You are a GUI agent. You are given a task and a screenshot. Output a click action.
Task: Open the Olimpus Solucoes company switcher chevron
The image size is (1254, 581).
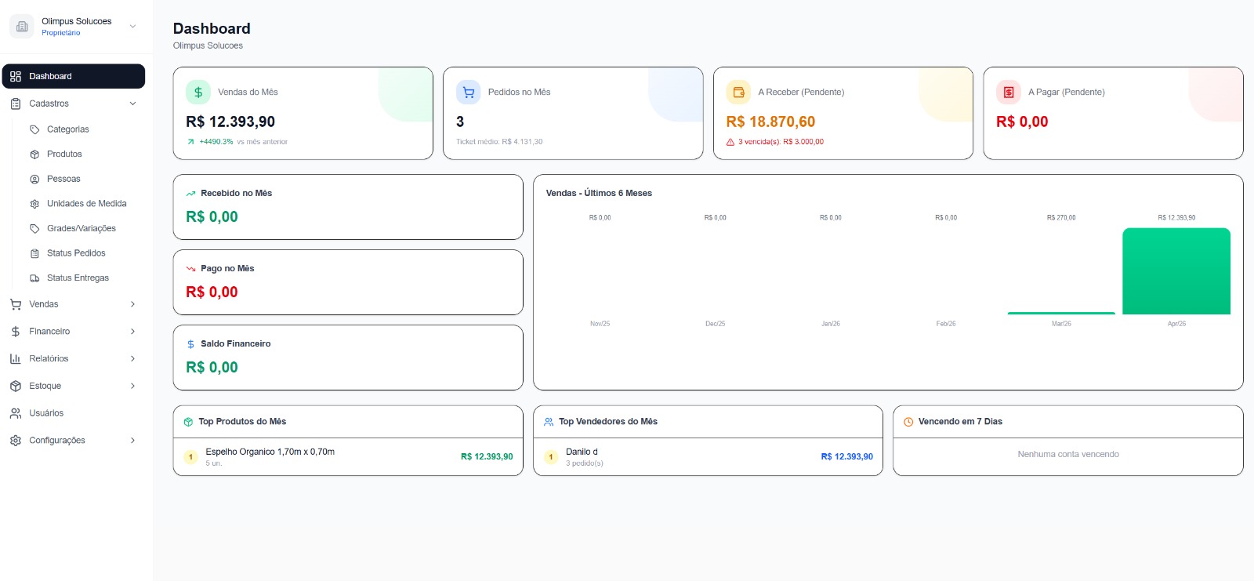click(x=132, y=27)
